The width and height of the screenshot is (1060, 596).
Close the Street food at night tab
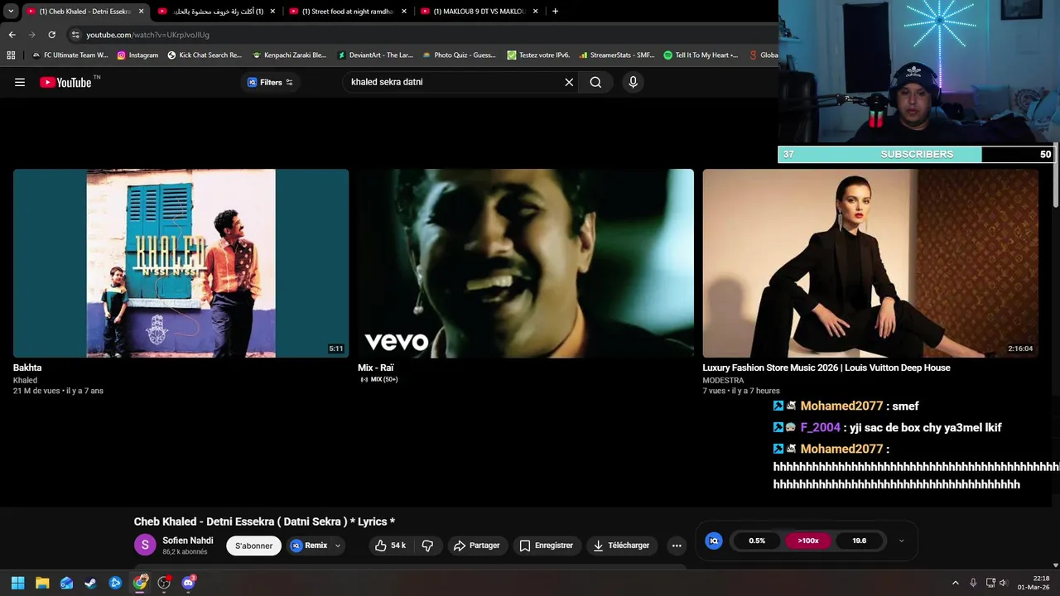[404, 12]
